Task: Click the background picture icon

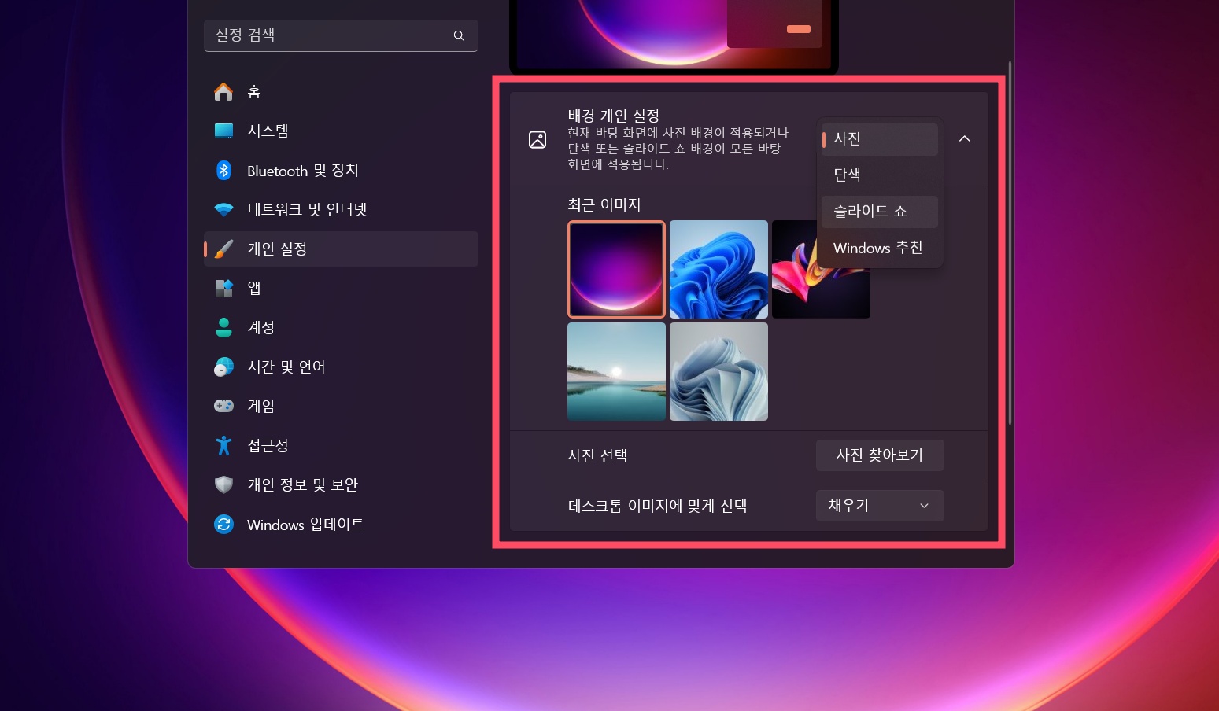Action: (537, 139)
